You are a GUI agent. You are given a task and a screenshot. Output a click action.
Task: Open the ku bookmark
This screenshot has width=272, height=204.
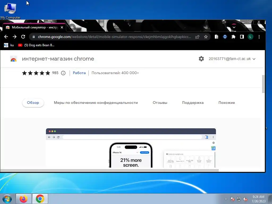click(x=9, y=45)
